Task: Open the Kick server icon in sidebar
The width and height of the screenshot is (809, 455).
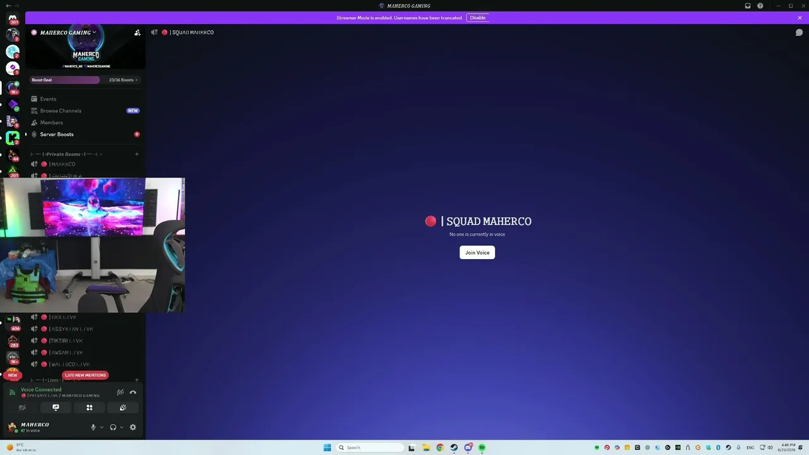Action: click(13, 137)
